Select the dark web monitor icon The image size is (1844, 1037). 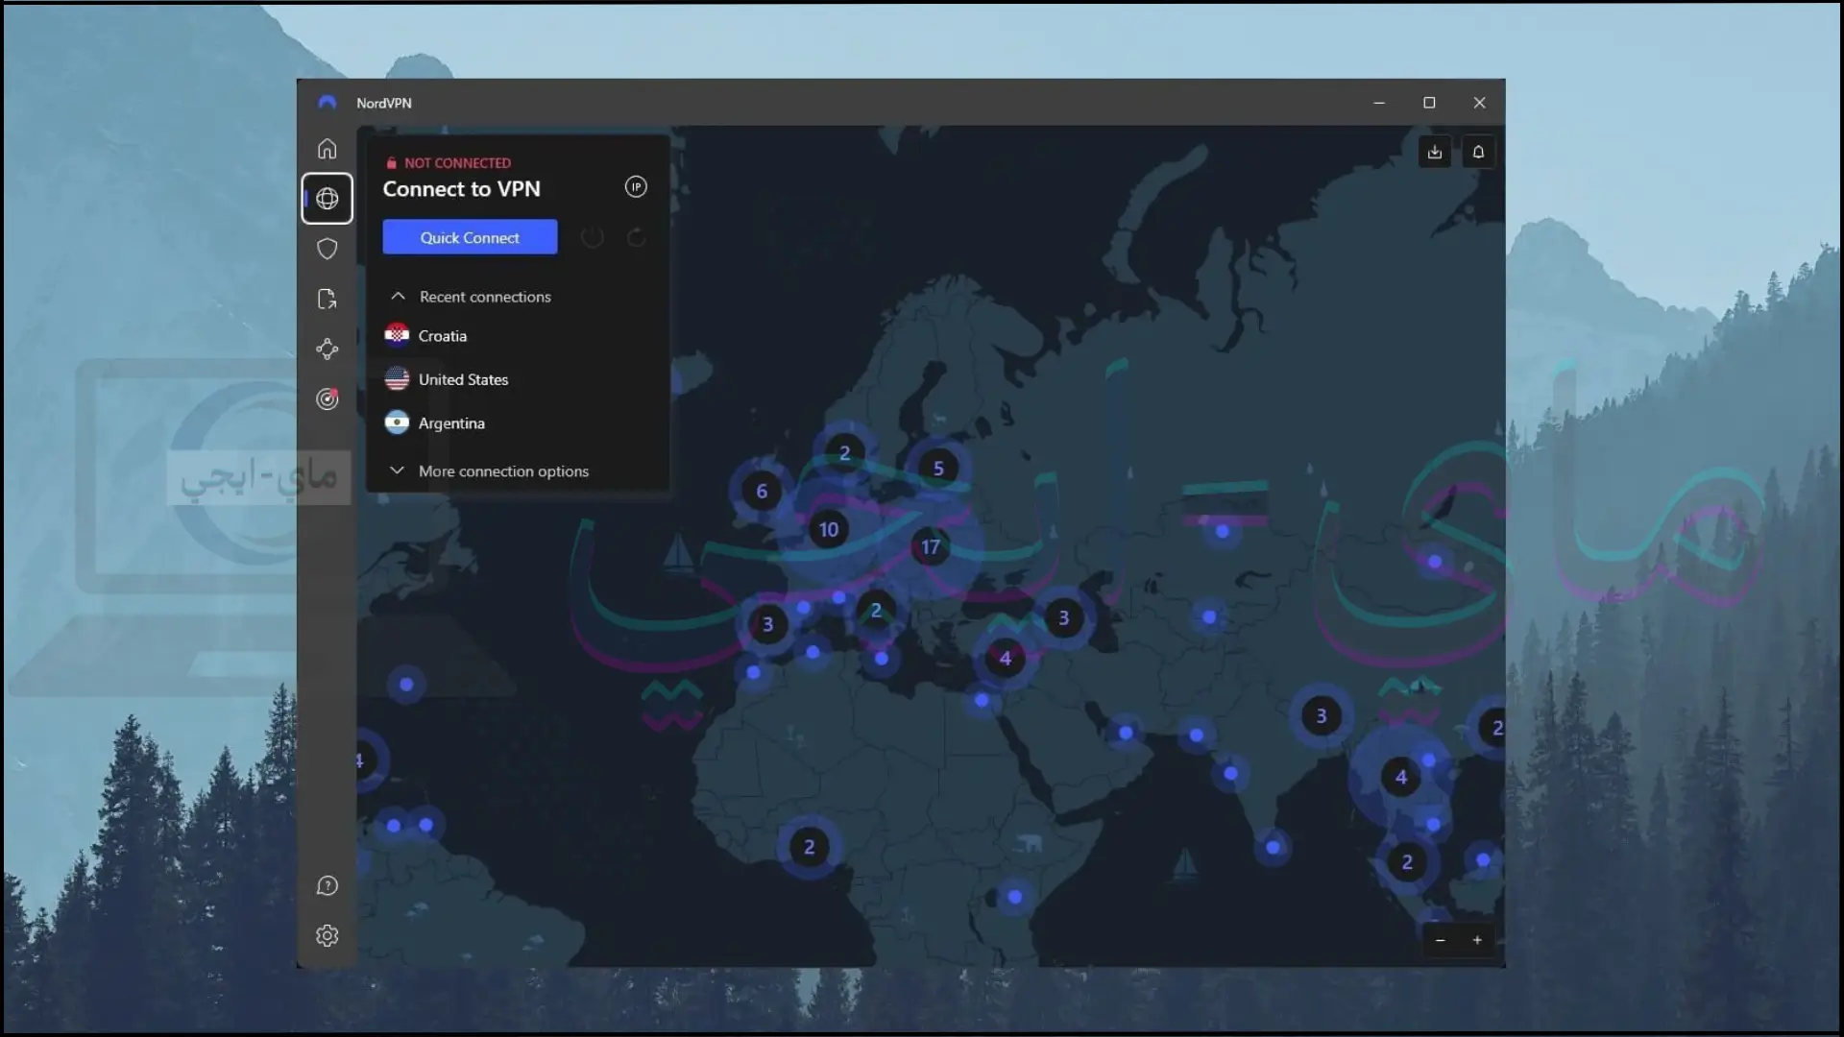point(327,398)
